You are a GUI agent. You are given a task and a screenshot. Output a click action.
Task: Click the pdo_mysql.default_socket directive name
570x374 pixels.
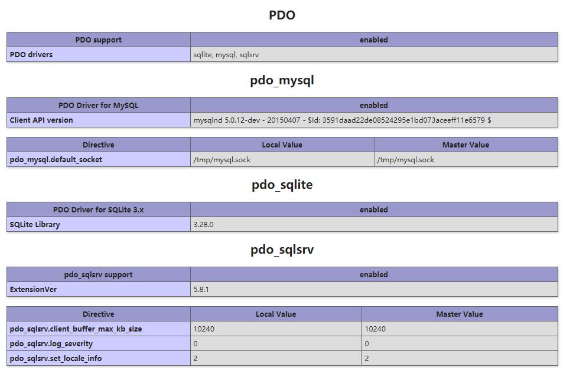(x=56, y=160)
